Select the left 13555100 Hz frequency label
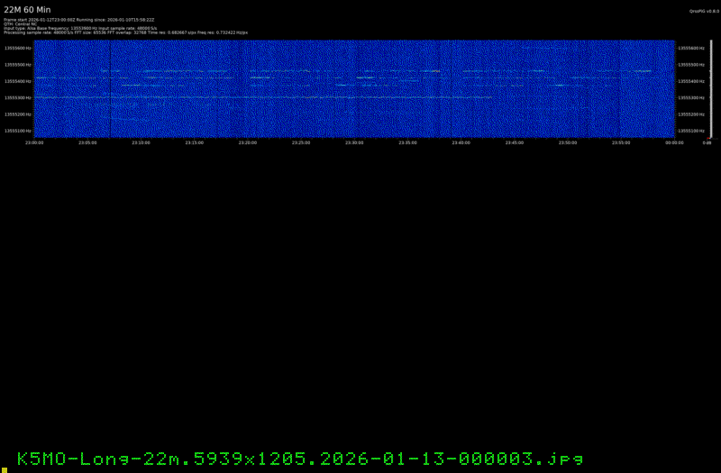The height and width of the screenshot is (473, 721). (x=18, y=131)
